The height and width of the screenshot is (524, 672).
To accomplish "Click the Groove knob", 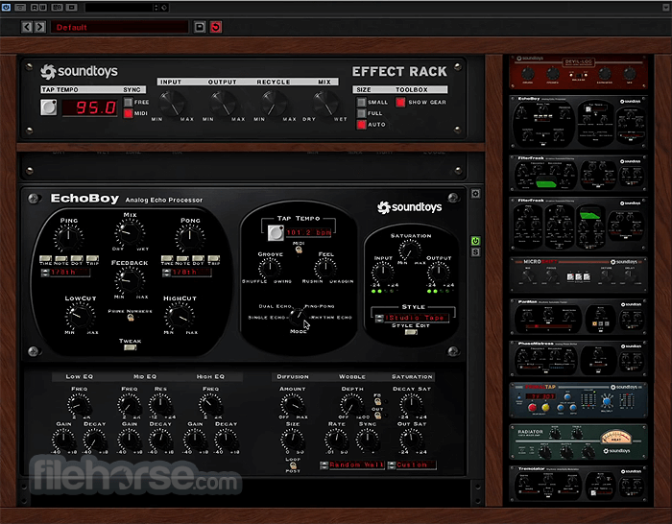I will [270, 268].
